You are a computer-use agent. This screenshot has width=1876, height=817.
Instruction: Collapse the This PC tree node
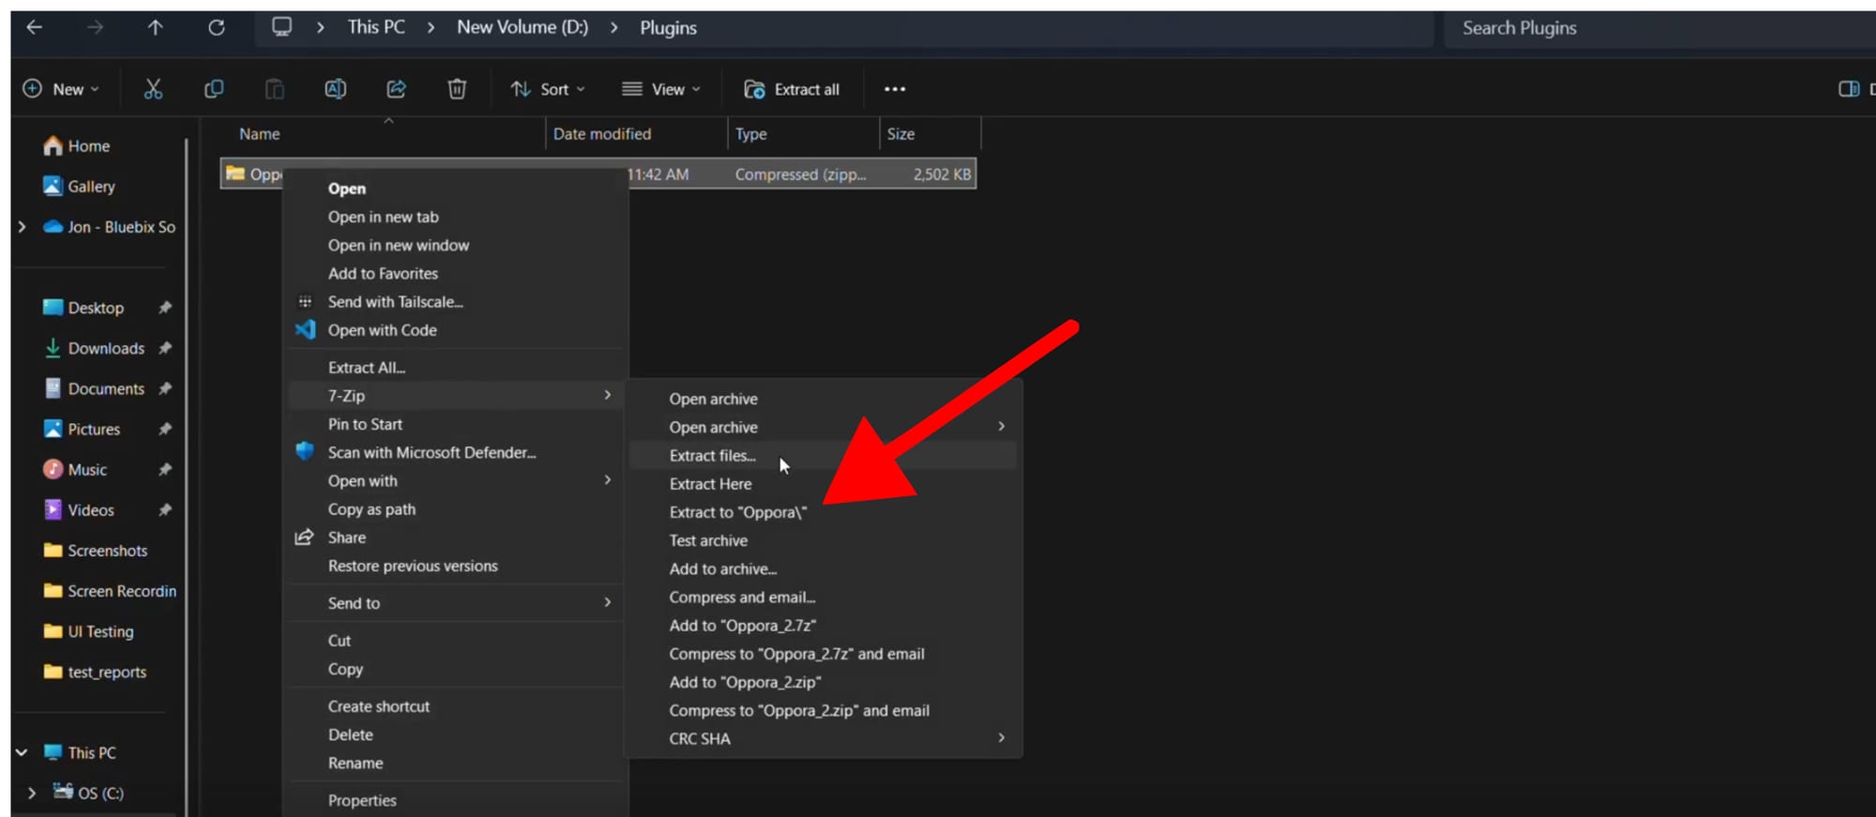22,752
